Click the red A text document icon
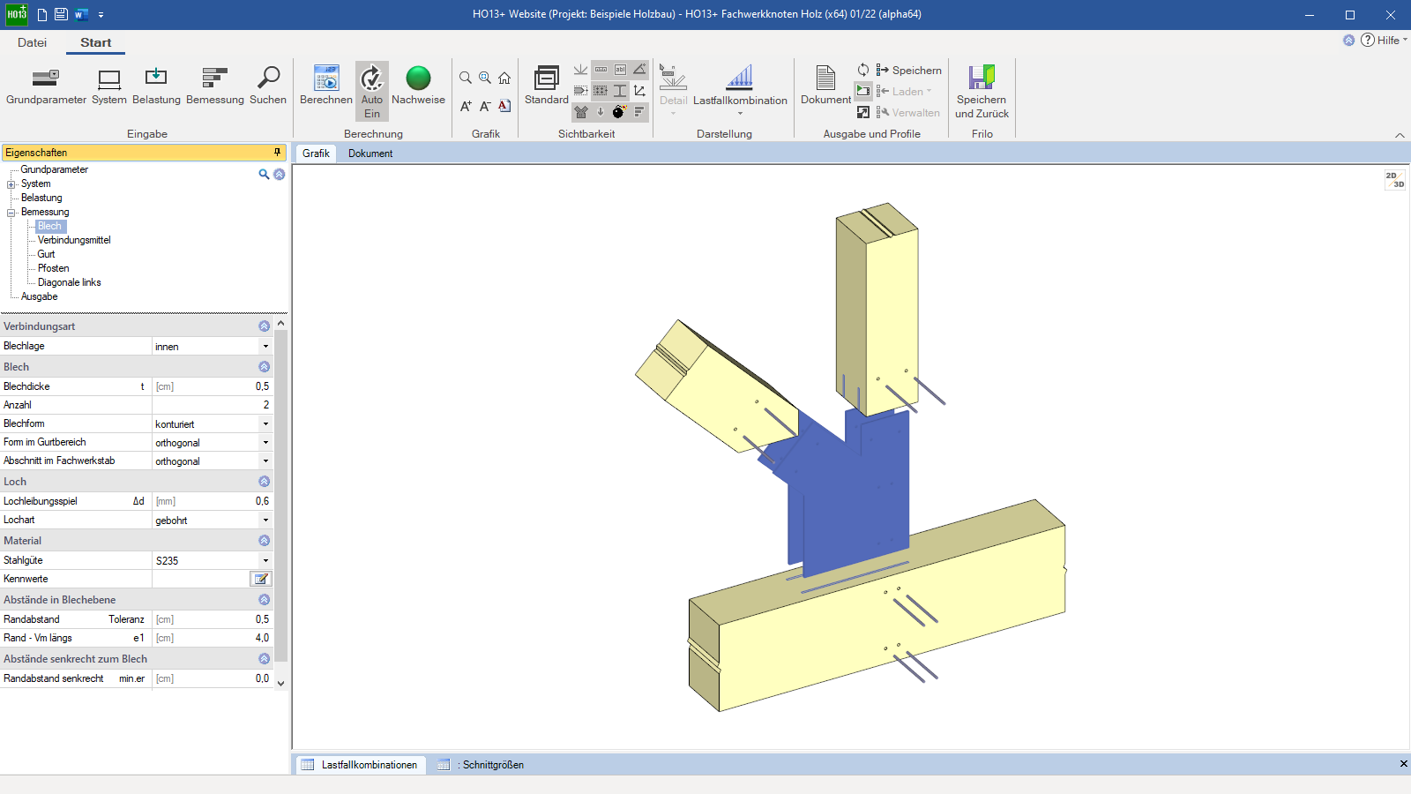 (504, 106)
